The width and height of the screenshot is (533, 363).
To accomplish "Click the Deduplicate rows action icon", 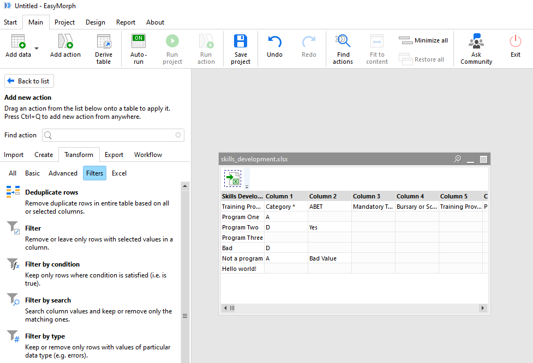I will 13,192.
